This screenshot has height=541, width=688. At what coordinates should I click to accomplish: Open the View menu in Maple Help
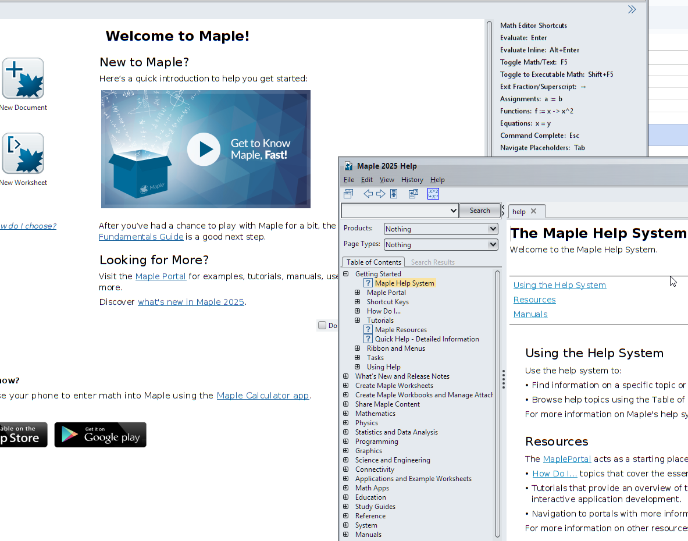pyautogui.click(x=387, y=179)
